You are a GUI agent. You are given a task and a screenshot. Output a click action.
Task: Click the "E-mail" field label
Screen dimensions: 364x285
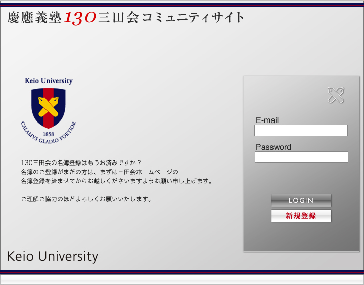(267, 120)
